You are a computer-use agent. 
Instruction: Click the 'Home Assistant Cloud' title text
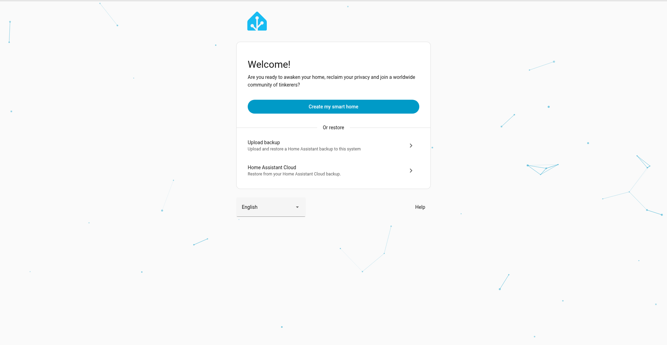272,167
